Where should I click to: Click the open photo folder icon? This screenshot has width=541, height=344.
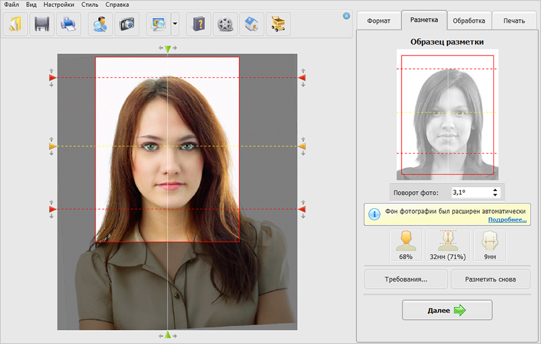click(x=16, y=24)
